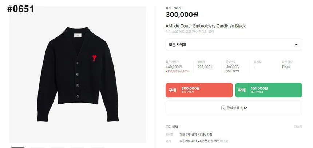Click the red up-triangle price change indicator
This screenshot has width=313, height=148.
(x=166, y=71)
